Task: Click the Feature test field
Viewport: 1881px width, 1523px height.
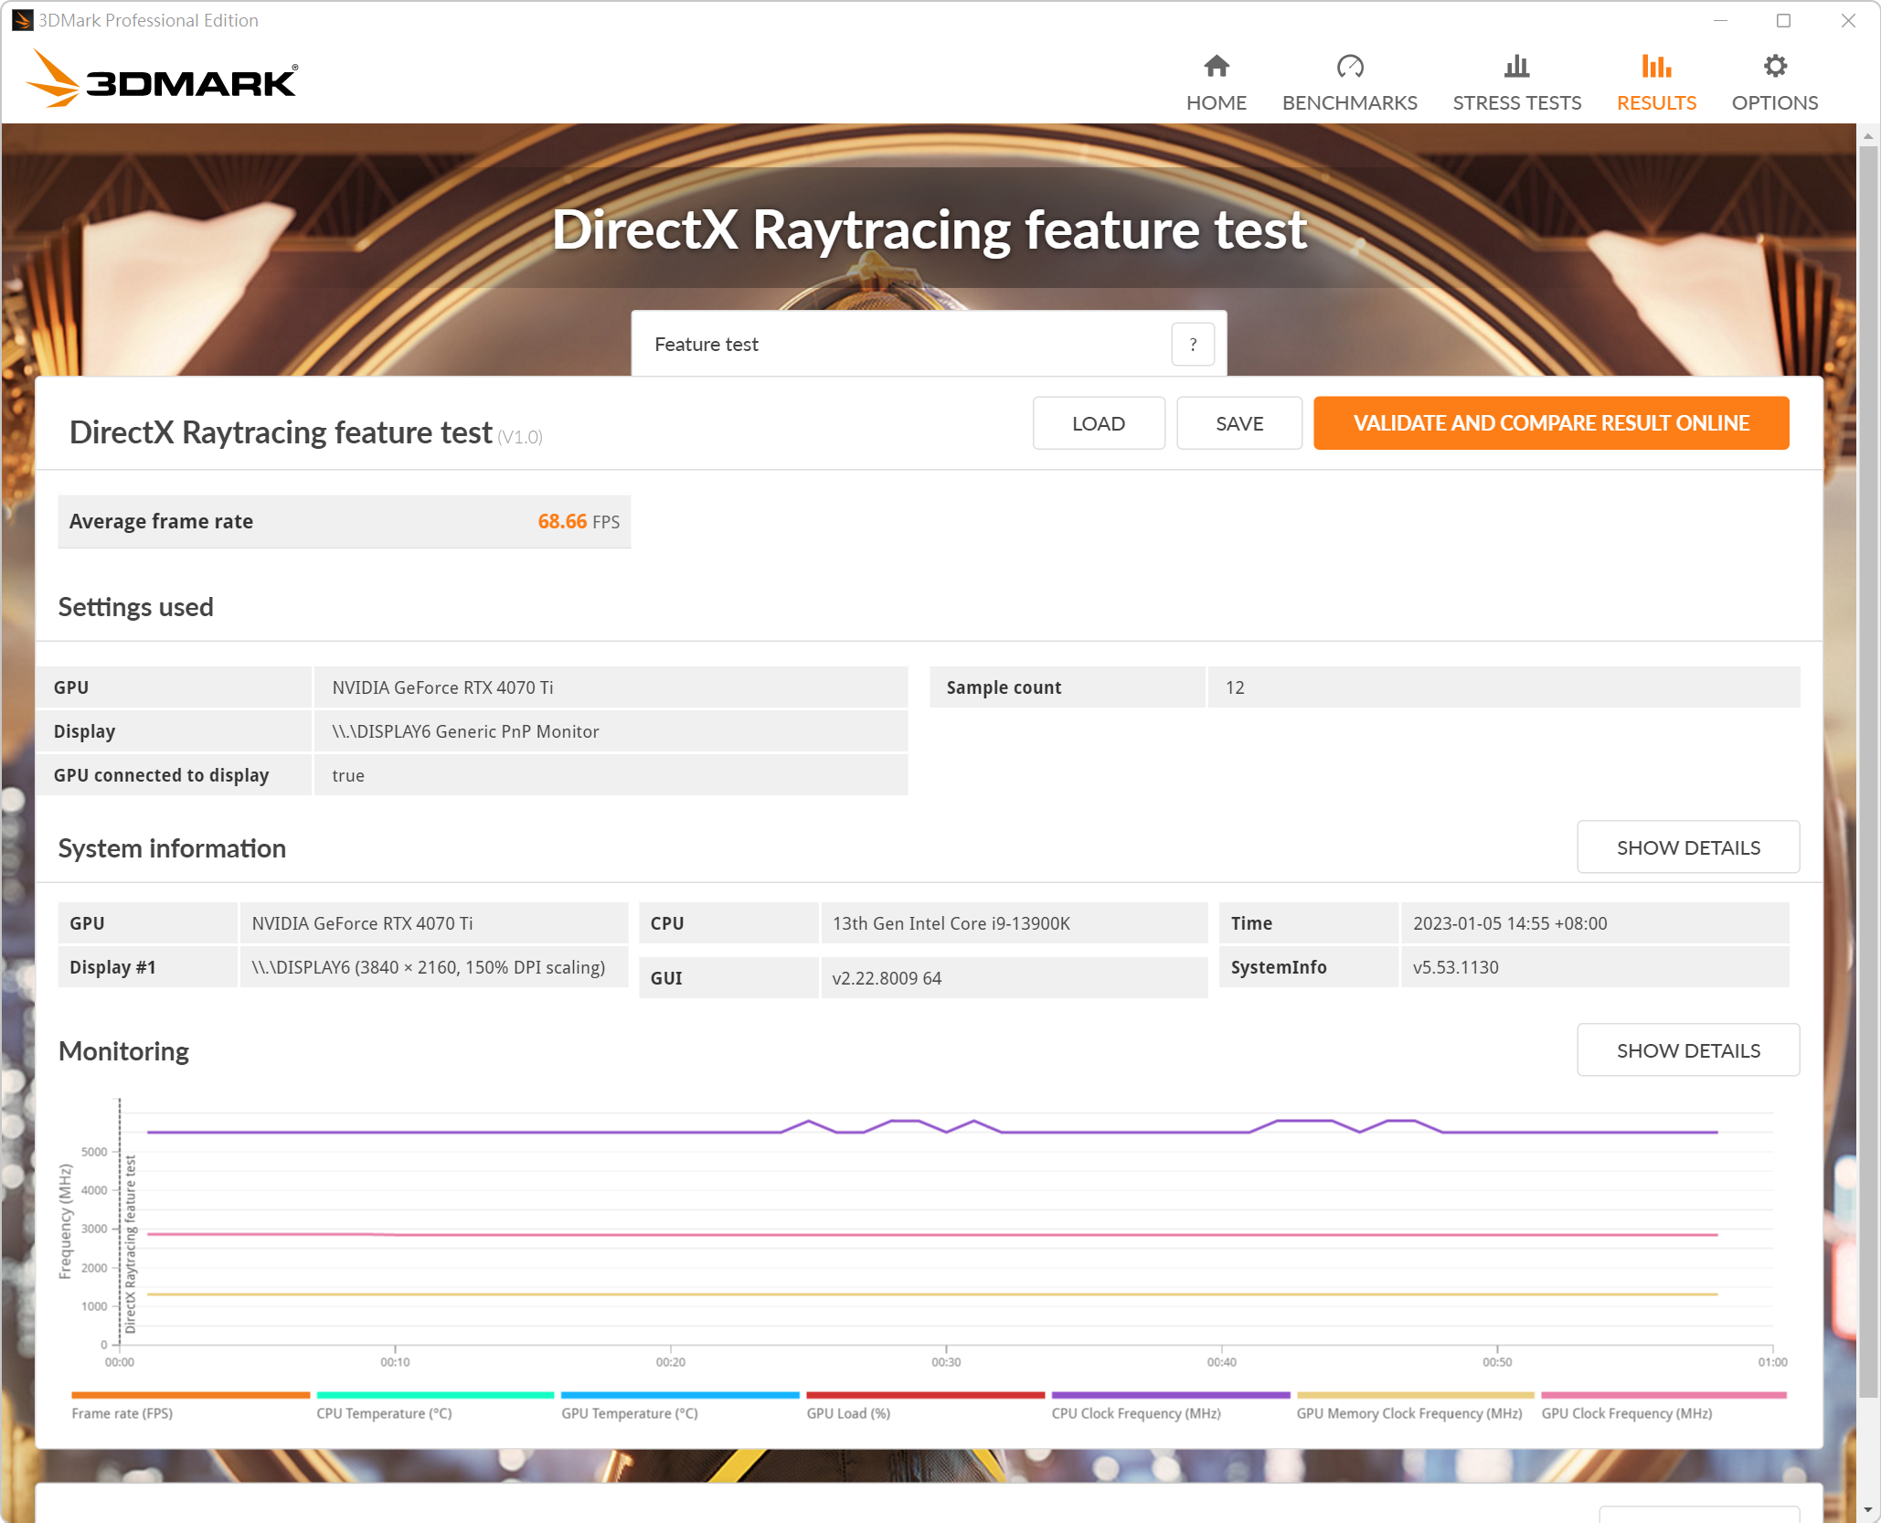Action: click(x=929, y=345)
